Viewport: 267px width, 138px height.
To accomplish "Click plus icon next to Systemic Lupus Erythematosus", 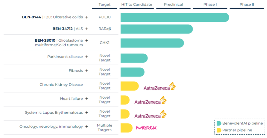I will click(87, 113).
